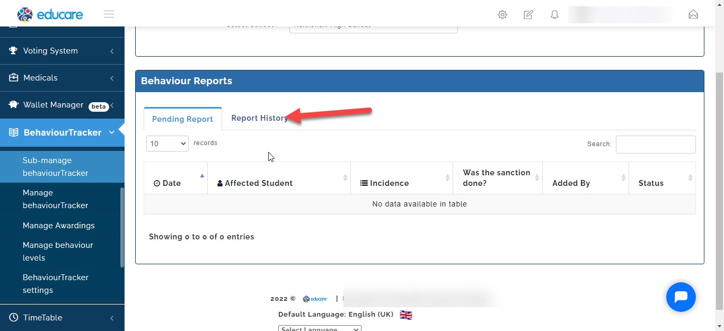The height and width of the screenshot is (331, 724).
Task: Click the Wallet Manager piggy bank icon
Action: 14,105
